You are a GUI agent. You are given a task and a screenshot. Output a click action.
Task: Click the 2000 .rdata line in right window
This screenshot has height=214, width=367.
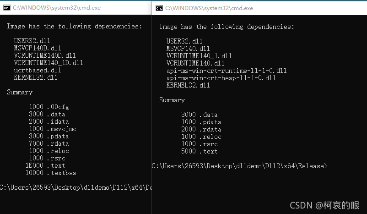click(x=201, y=129)
